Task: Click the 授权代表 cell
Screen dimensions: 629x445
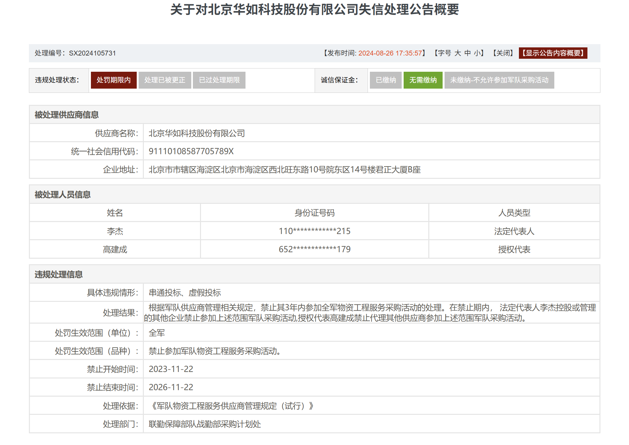Action: (514, 249)
